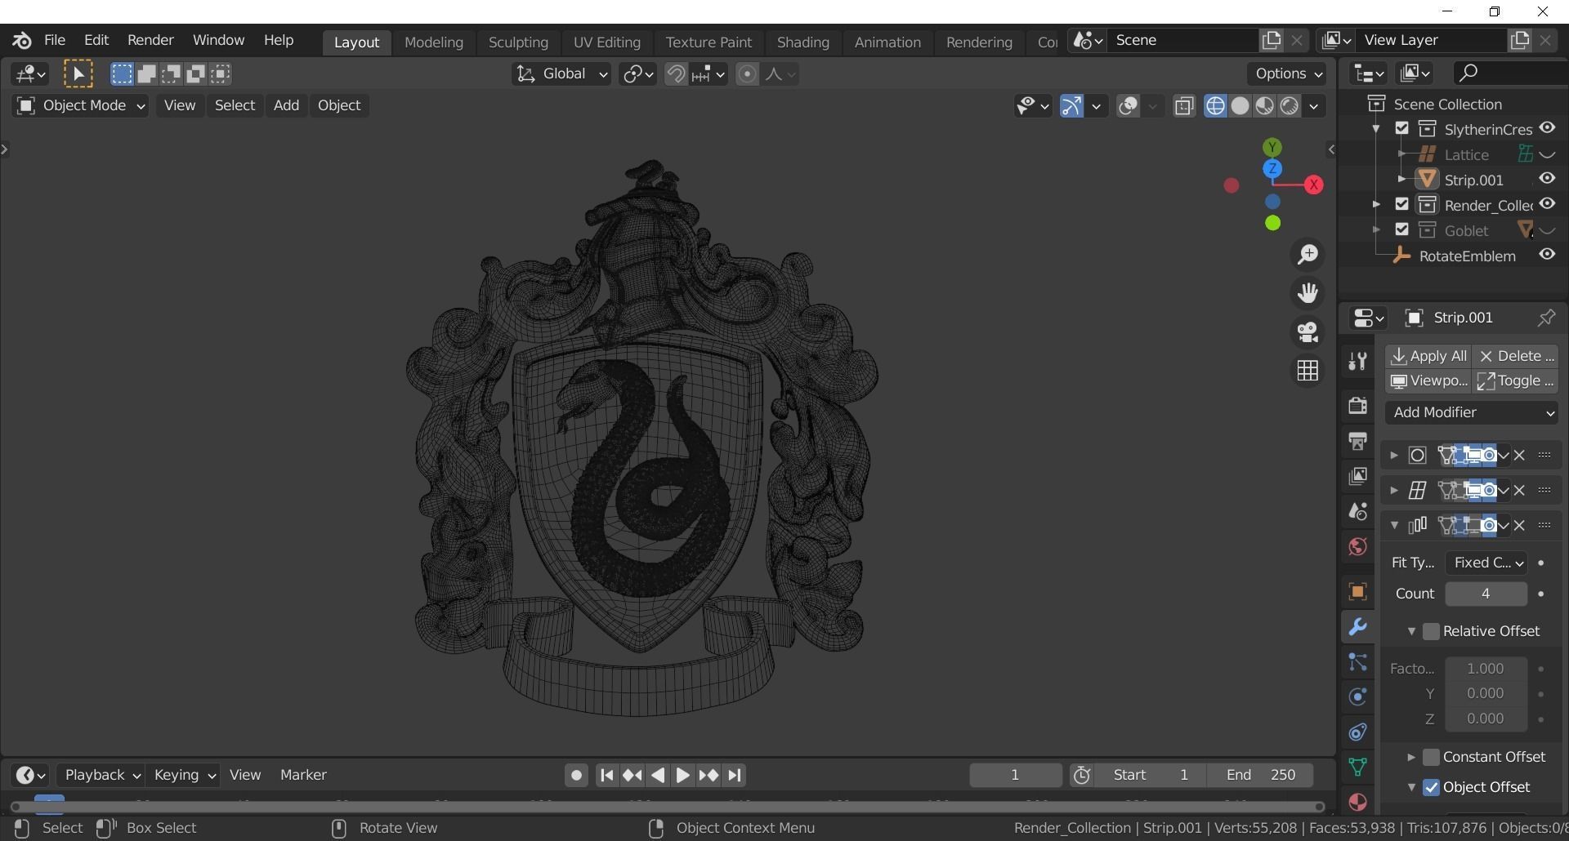Screen dimensions: 1569x841
Task: Click Apply All modifiers button
Action: point(1428,356)
